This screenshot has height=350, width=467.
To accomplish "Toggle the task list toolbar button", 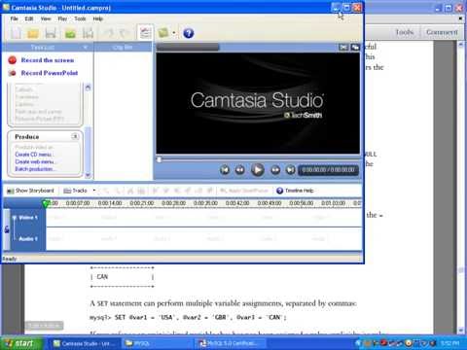I will coord(145,33).
